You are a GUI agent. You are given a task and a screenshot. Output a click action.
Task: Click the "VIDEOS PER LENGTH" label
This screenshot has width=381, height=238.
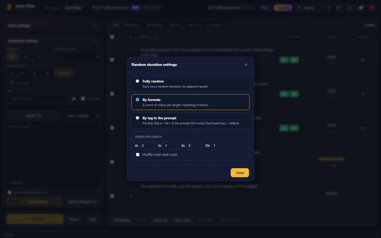pyautogui.click(x=148, y=137)
